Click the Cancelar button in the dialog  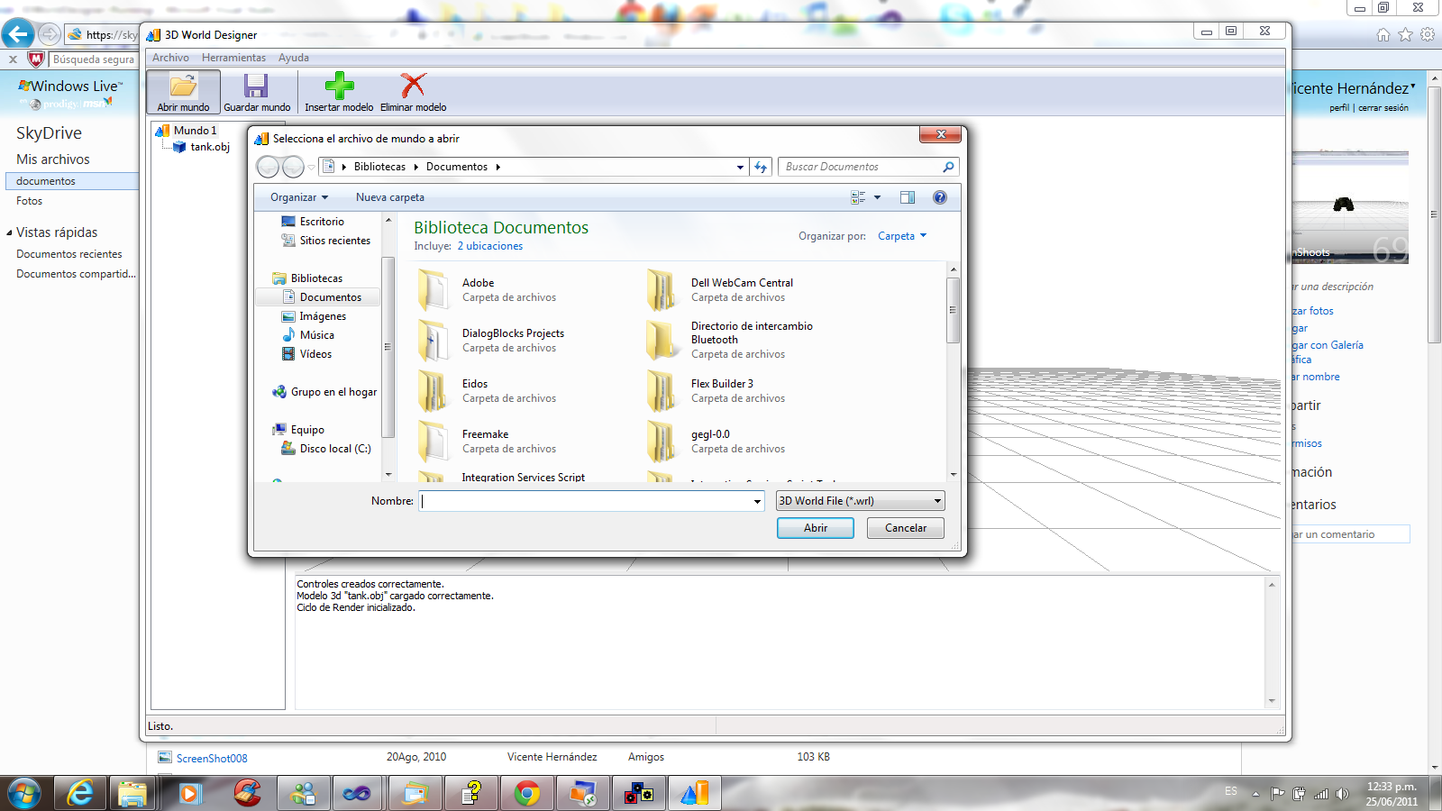906,528
